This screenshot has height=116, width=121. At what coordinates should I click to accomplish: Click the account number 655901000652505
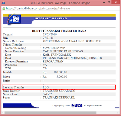click(x=54, y=48)
